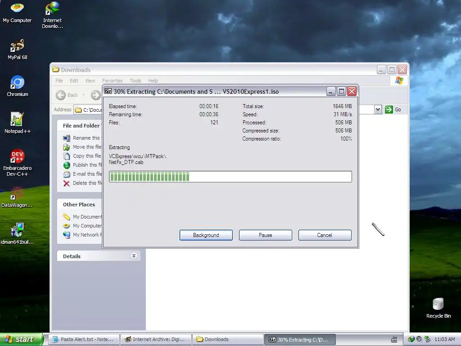Switch to the Downloads taskbar button

[x=228, y=339]
